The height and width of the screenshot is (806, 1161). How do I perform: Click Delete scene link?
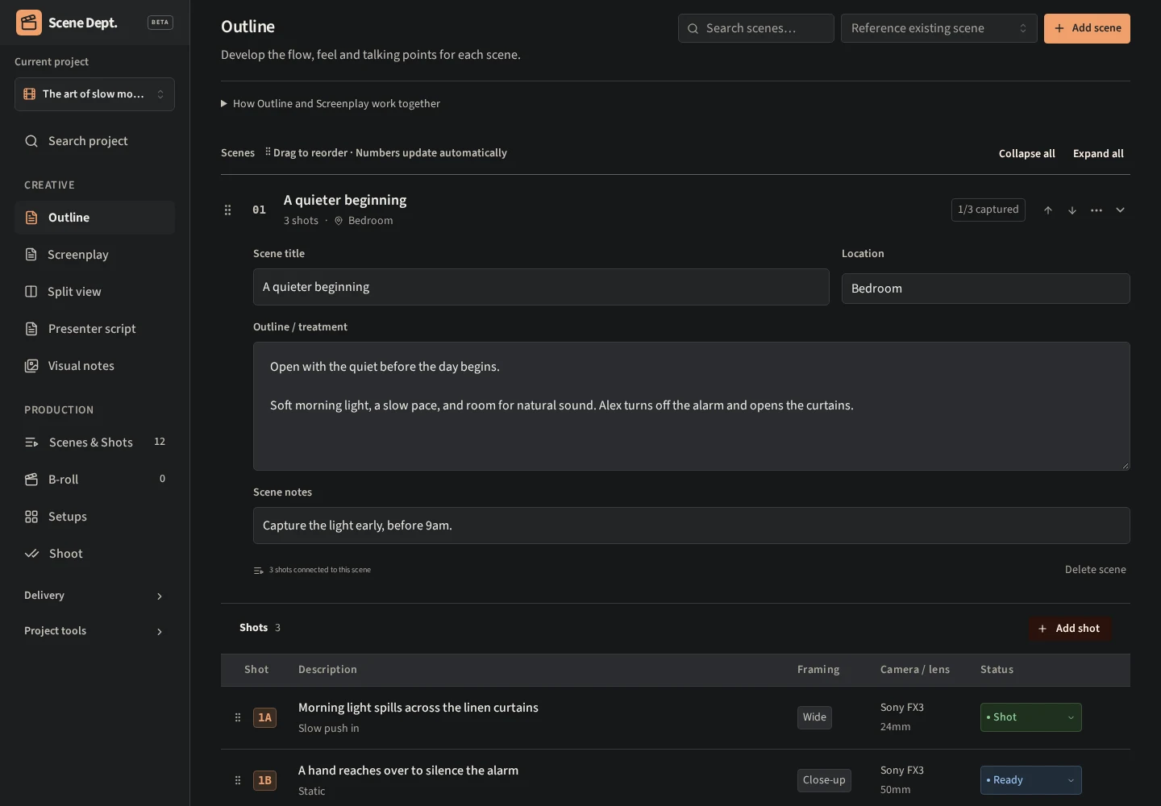tap(1096, 570)
